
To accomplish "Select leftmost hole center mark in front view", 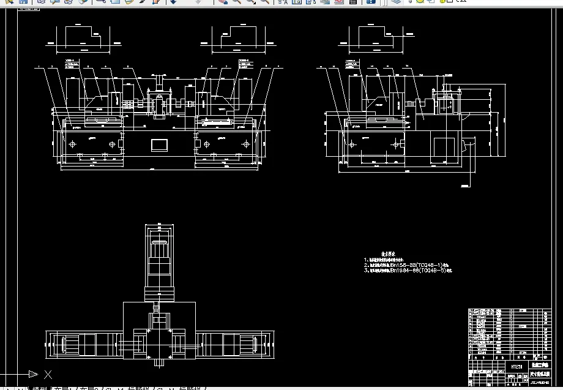I will point(72,144).
